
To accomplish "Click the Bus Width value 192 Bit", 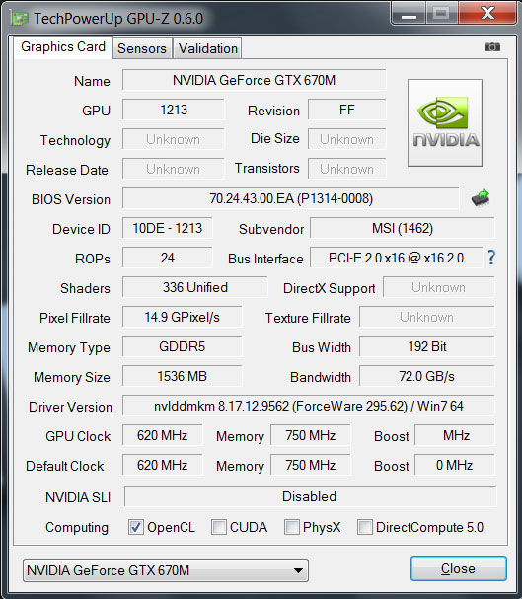I will click(x=427, y=346).
